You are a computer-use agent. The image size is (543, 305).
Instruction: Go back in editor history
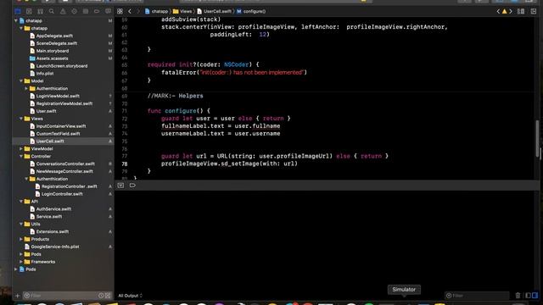130,11
